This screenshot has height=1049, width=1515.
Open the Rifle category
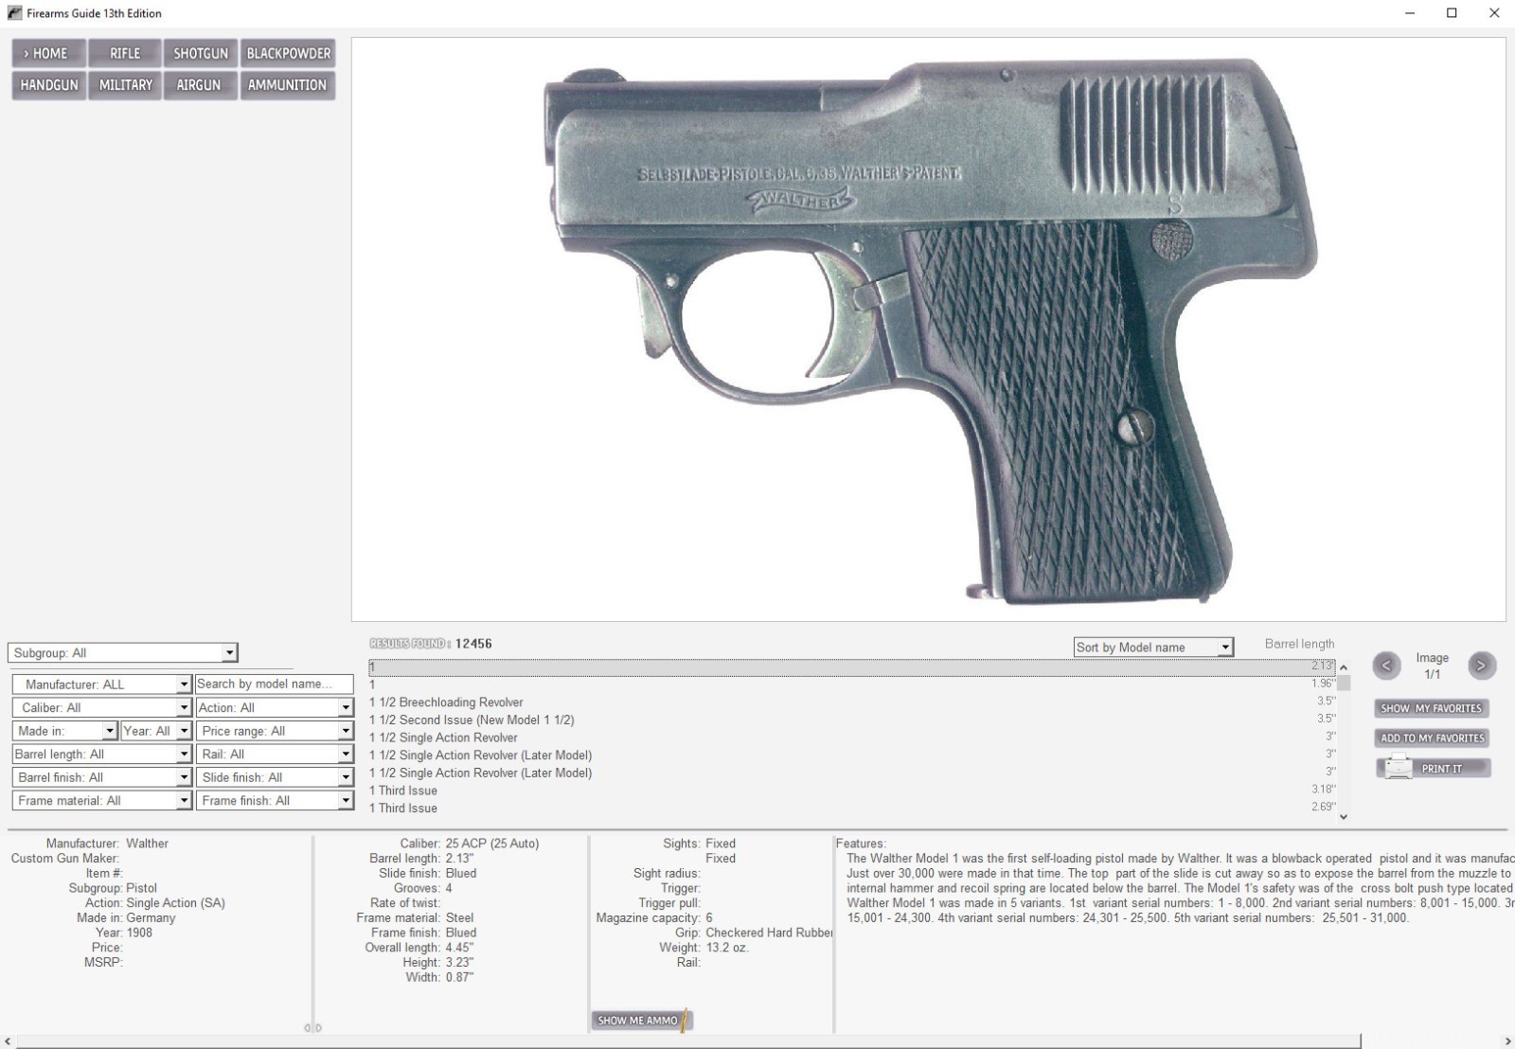coord(125,53)
